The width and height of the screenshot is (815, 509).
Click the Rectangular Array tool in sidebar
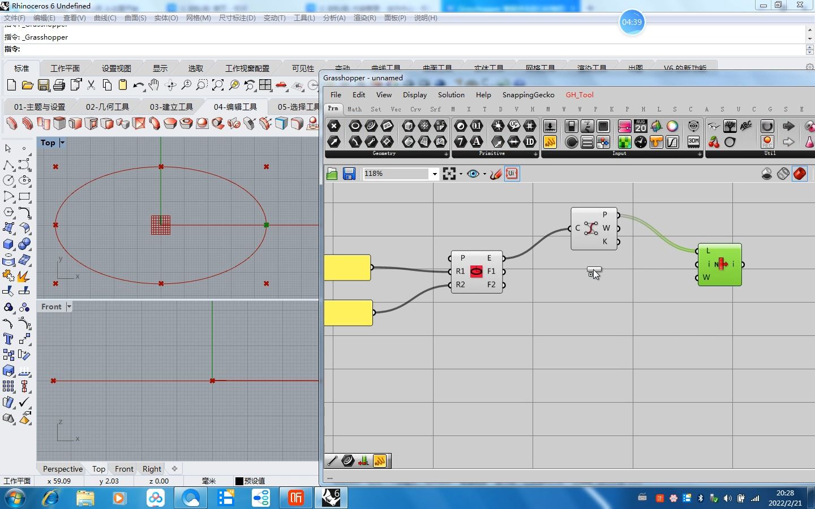click(x=8, y=386)
